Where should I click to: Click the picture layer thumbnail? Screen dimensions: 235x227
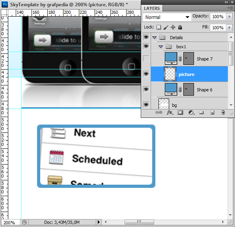click(170, 74)
